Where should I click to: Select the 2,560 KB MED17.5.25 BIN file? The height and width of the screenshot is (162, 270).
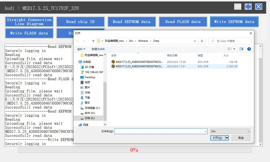tap(174, 66)
